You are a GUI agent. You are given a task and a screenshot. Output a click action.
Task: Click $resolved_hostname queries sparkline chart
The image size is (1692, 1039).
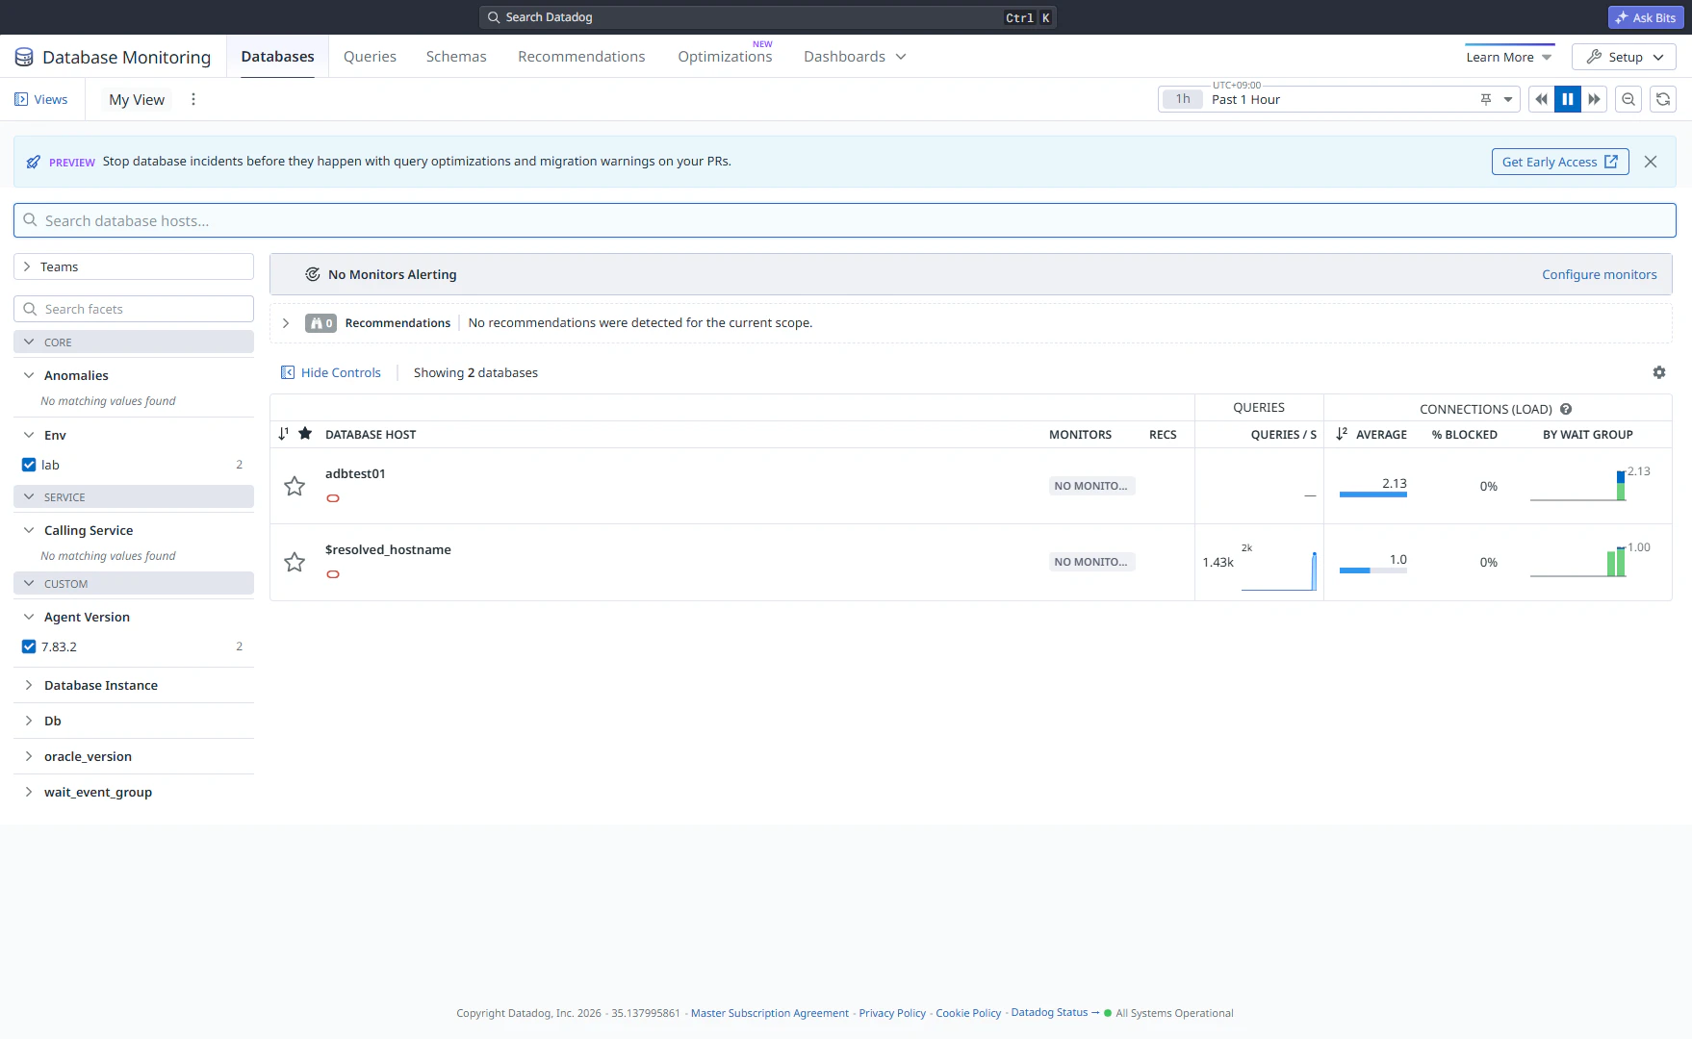click(x=1278, y=571)
